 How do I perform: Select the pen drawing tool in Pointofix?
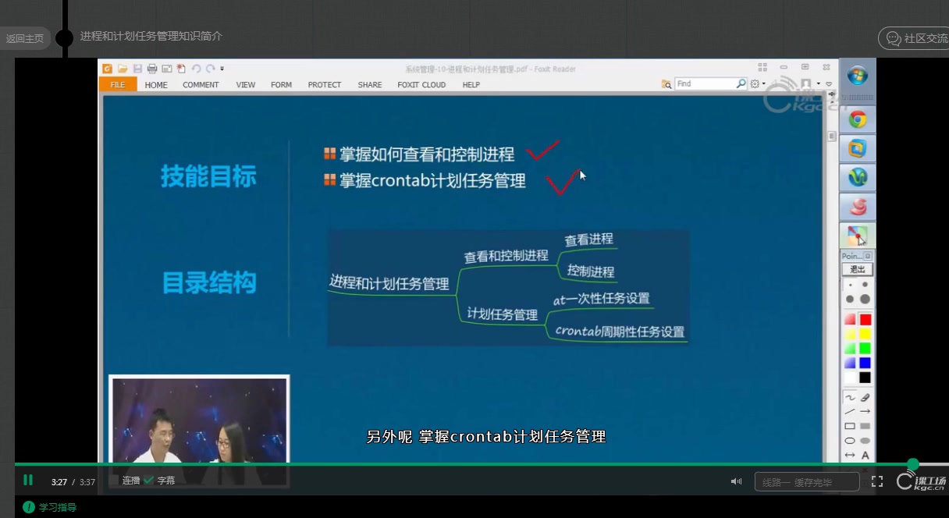[849, 397]
